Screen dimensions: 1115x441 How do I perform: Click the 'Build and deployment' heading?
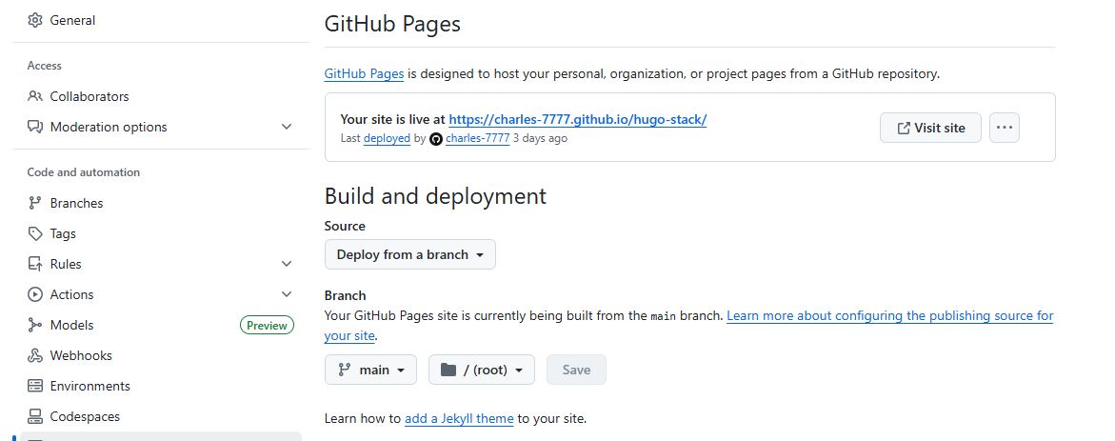[x=435, y=195]
